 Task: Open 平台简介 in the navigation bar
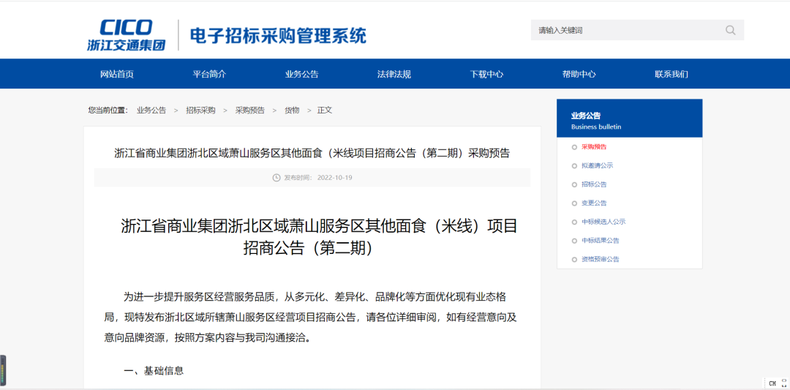coord(209,74)
